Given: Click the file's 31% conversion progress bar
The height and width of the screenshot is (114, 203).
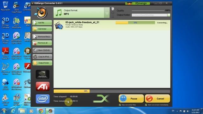Looking at the screenshot, I should [135, 23].
